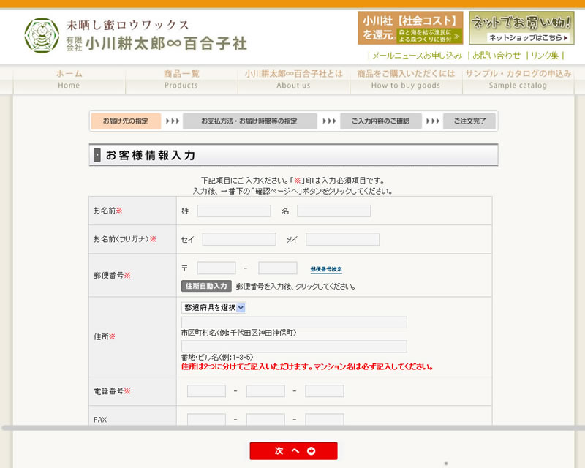Open the 都道府県を選択 dropdown

tap(214, 308)
